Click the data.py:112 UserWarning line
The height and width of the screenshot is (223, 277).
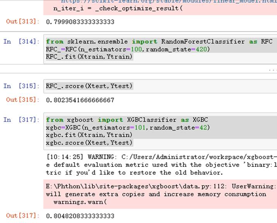coord(161,186)
